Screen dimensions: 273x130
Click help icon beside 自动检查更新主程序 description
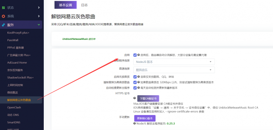tap(139, 88)
